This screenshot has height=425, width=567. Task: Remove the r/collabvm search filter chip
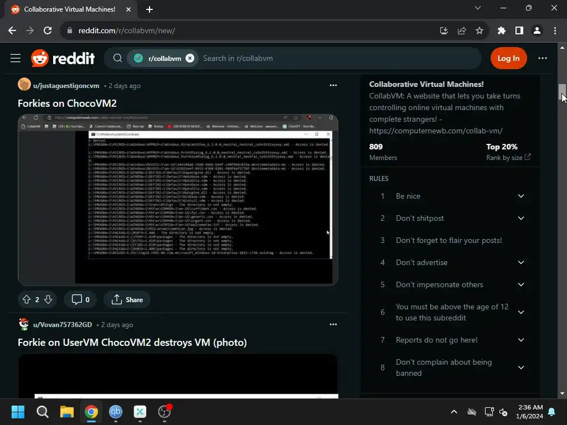[x=190, y=58]
